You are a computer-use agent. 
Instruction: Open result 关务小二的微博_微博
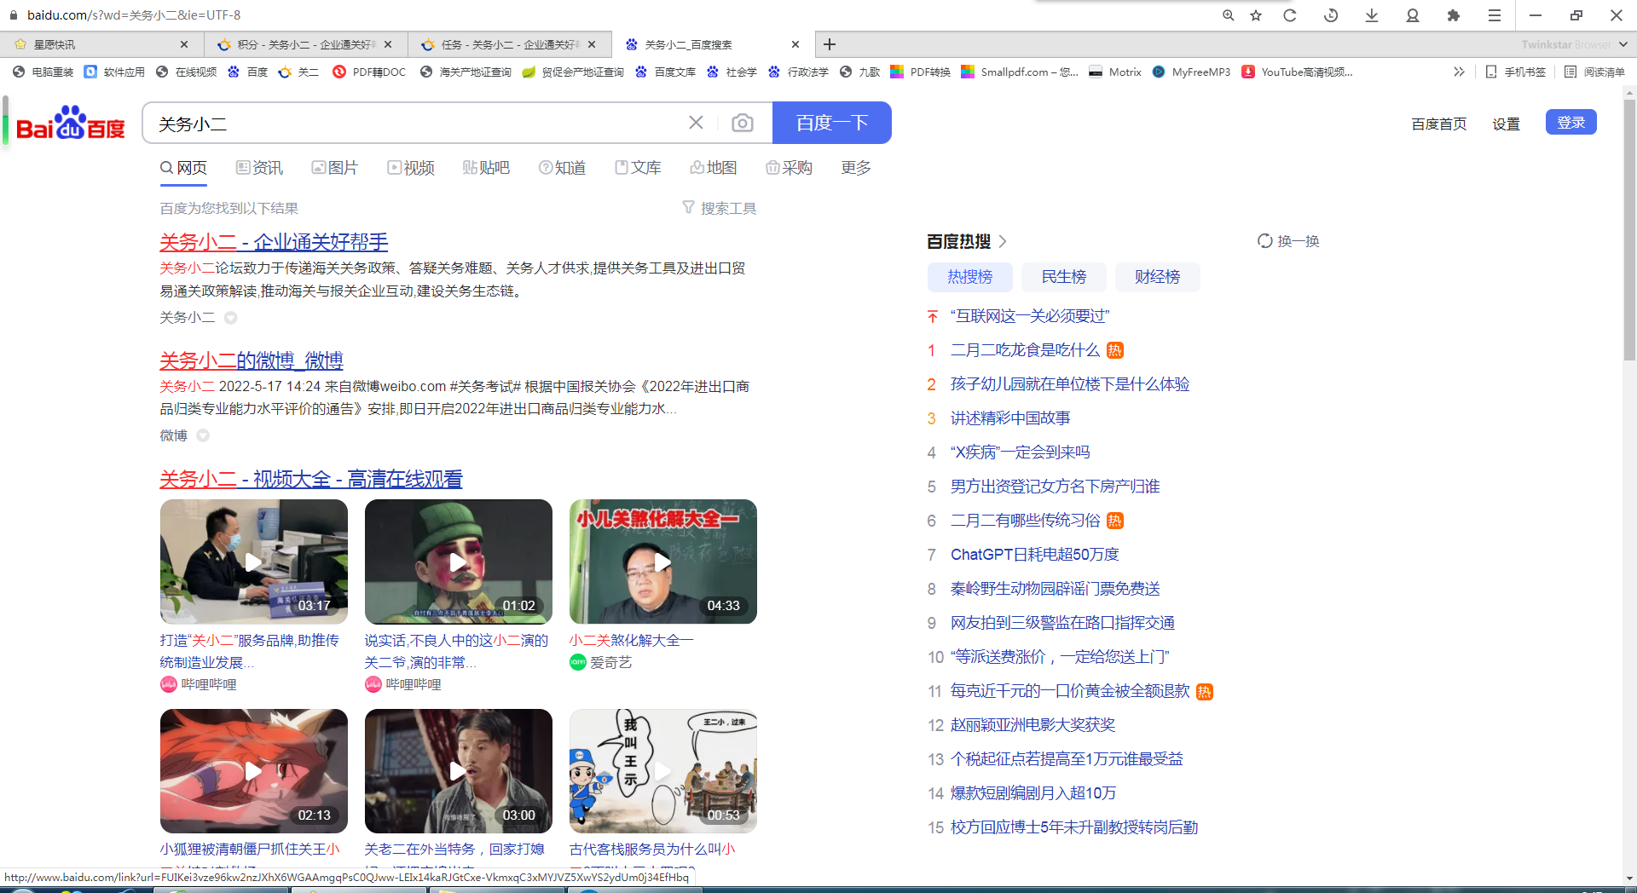pyautogui.click(x=252, y=360)
